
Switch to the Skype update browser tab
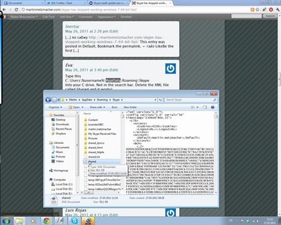pos(108,3)
